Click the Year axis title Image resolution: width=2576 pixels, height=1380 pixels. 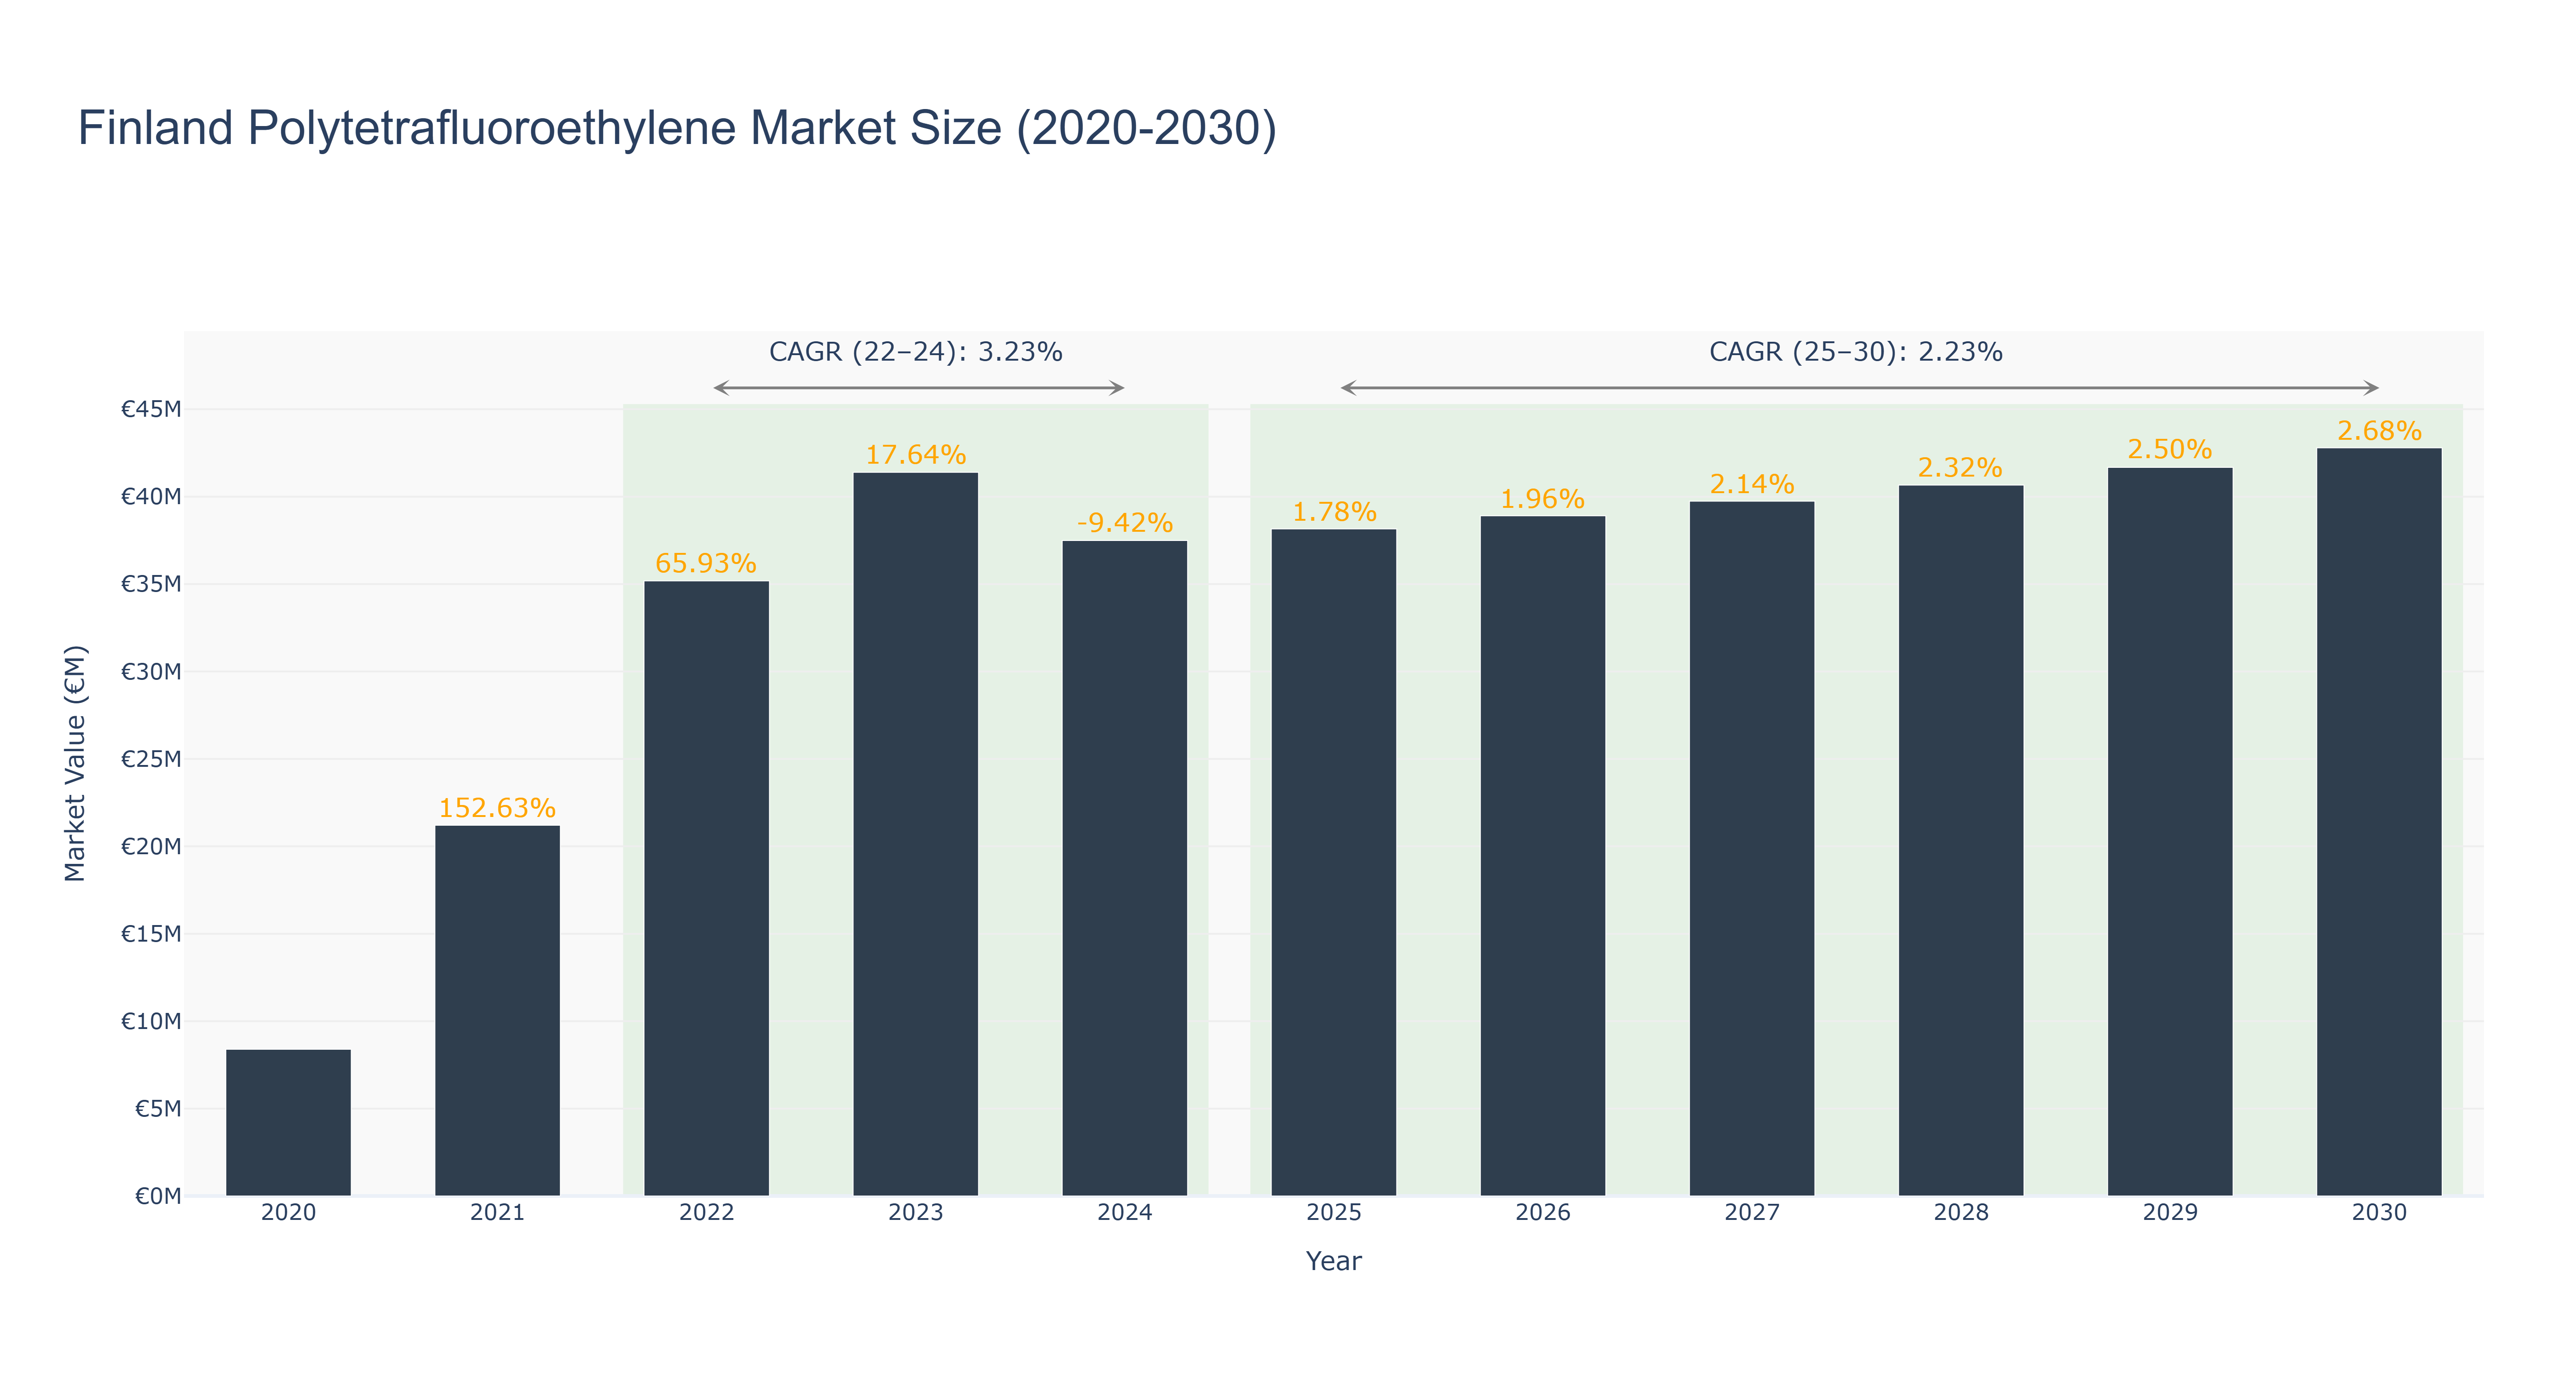click(x=1333, y=1261)
